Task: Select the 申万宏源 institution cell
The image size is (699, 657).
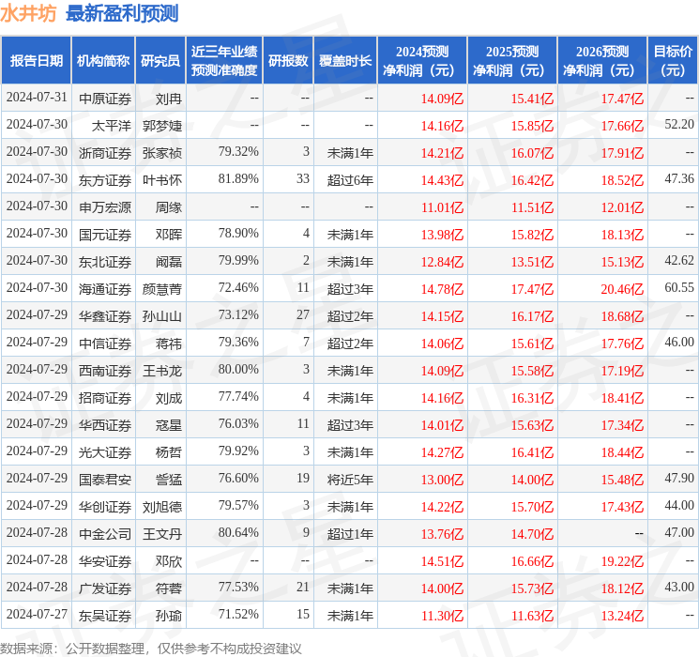Action: (105, 207)
